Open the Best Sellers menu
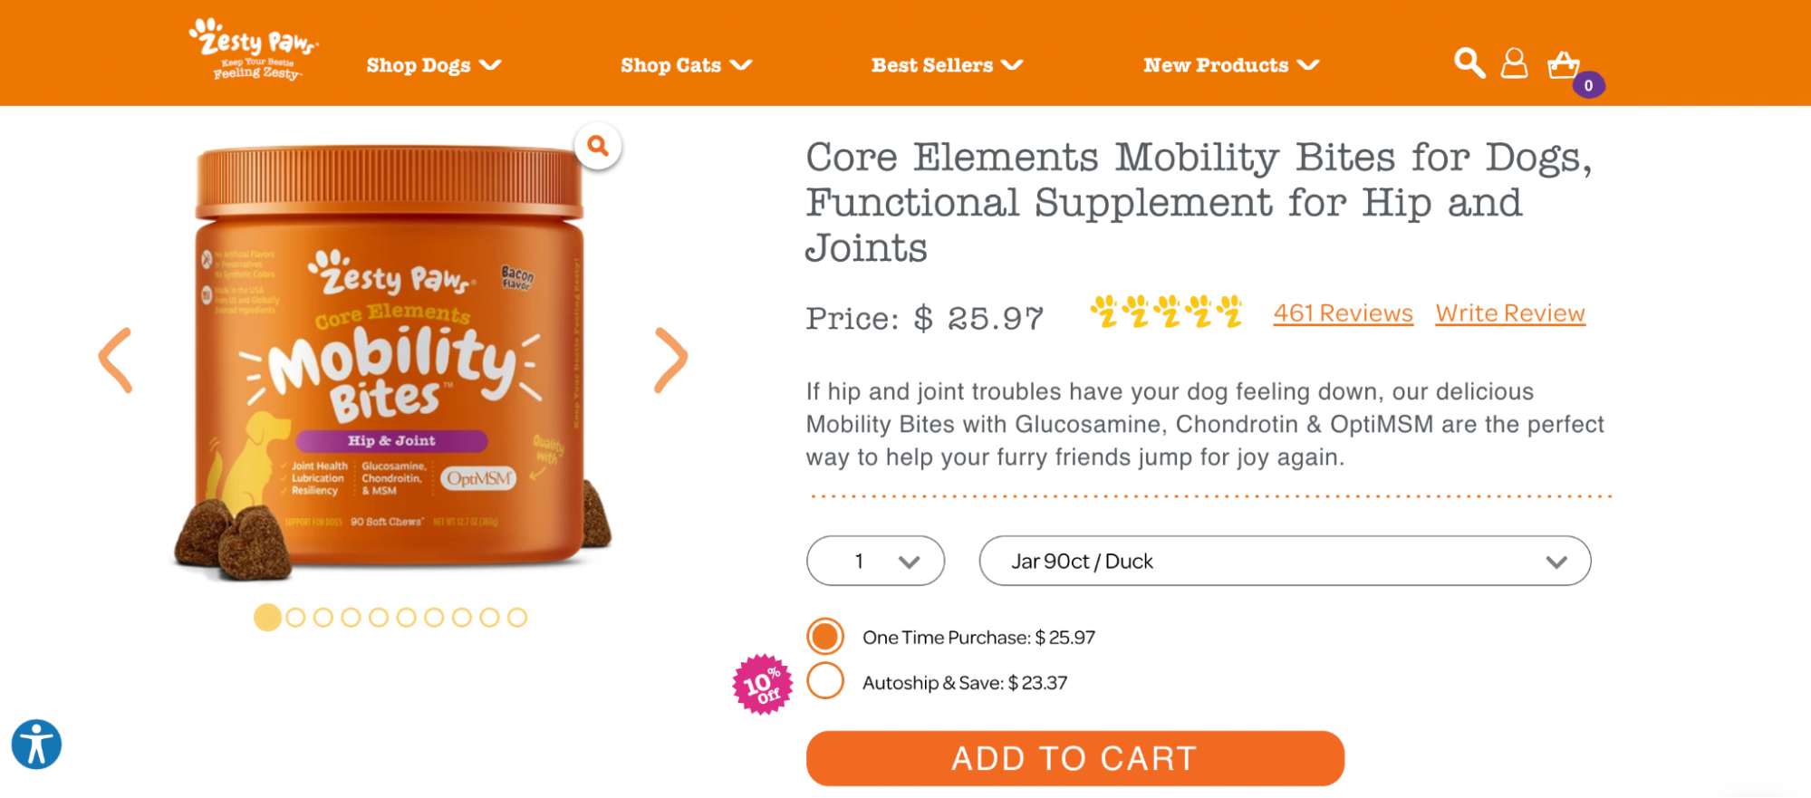 pos(947,65)
